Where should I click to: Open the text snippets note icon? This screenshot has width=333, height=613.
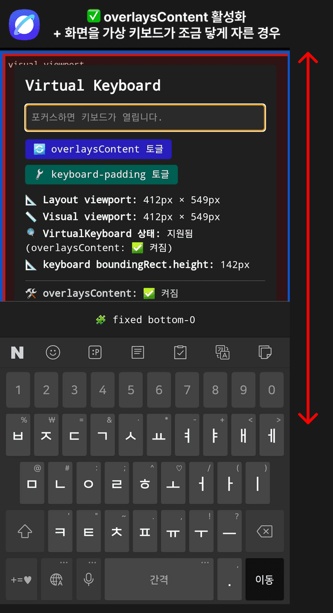(137, 352)
